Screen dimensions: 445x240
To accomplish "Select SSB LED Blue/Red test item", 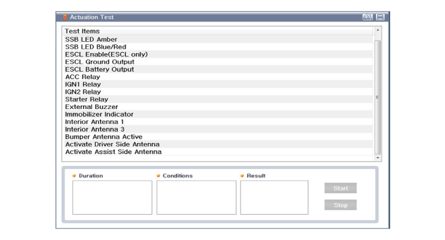I will click(217, 47).
